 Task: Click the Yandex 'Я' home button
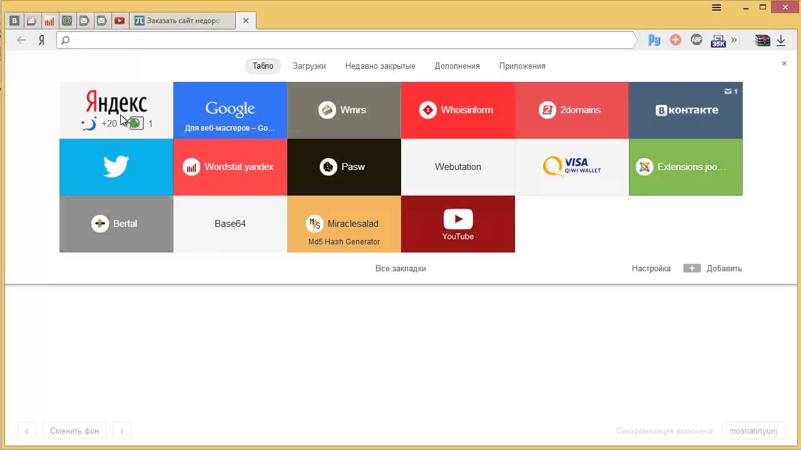(41, 40)
